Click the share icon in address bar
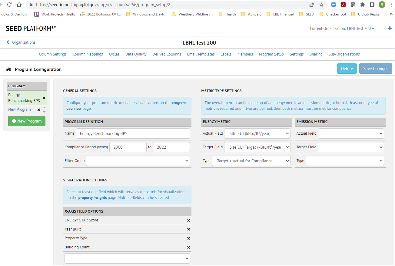The height and width of the screenshot is (266, 395). point(311,5)
